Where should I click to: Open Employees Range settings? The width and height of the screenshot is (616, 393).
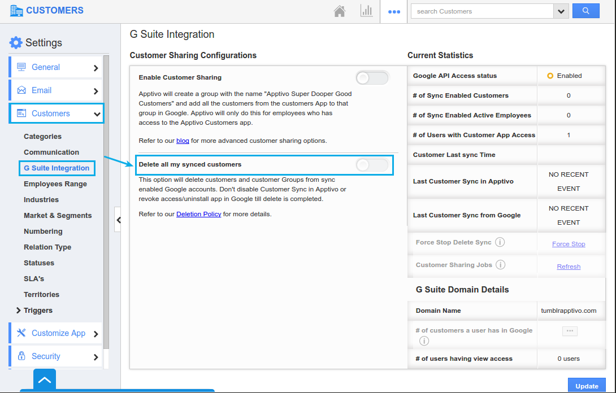(x=55, y=184)
